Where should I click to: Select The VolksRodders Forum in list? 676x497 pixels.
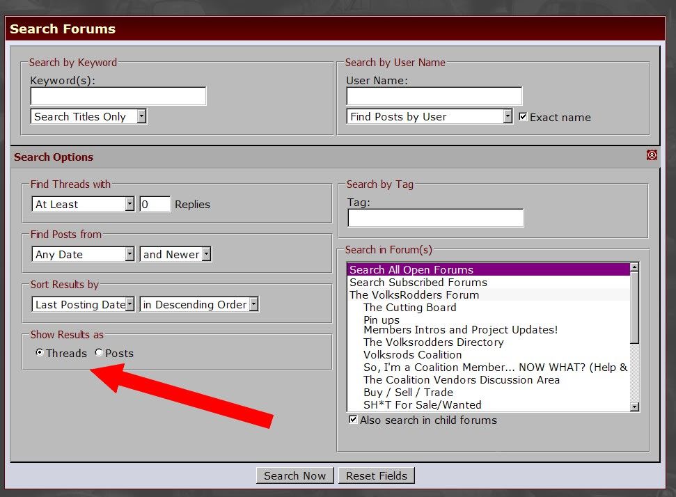tap(489, 294)
